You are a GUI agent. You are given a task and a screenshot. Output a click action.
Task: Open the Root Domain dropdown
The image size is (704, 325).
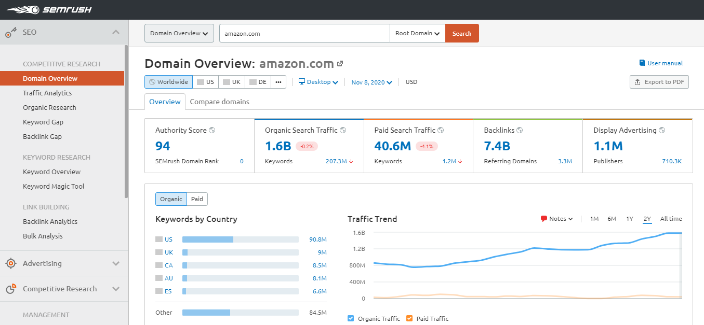pos(418,33)
